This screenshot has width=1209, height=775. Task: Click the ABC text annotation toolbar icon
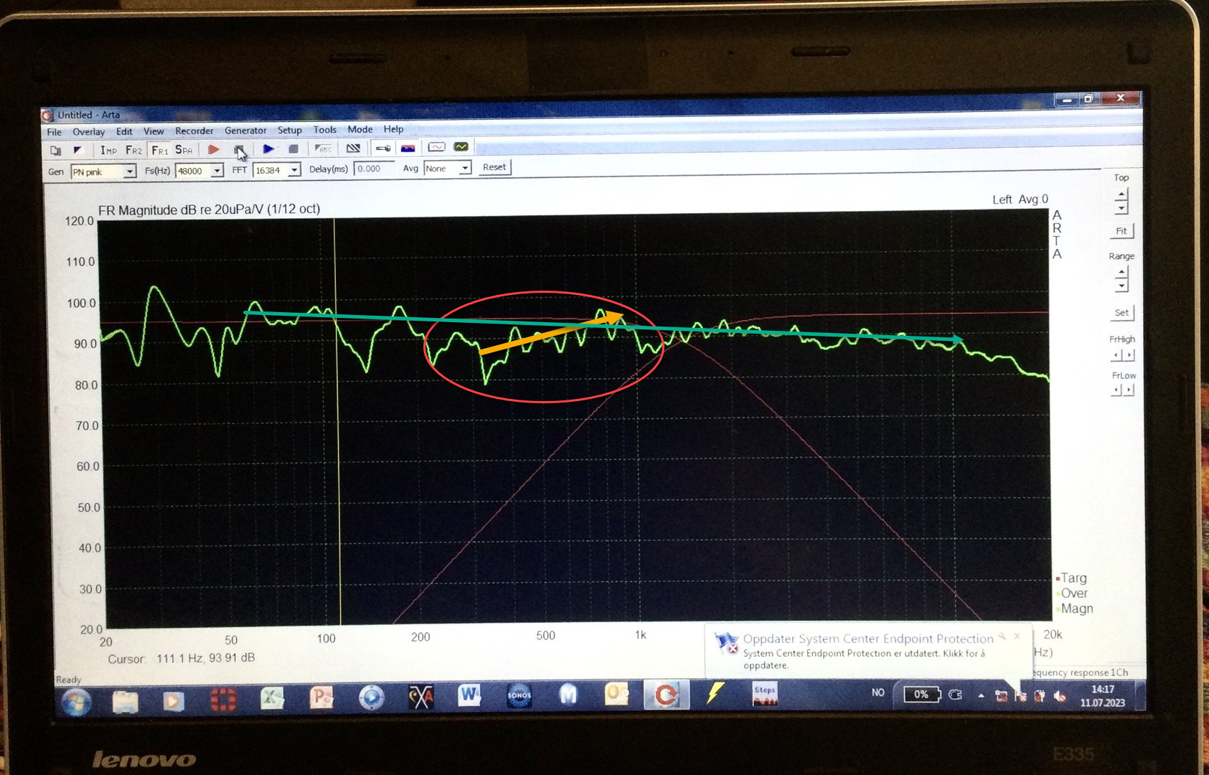coord(324,149)
